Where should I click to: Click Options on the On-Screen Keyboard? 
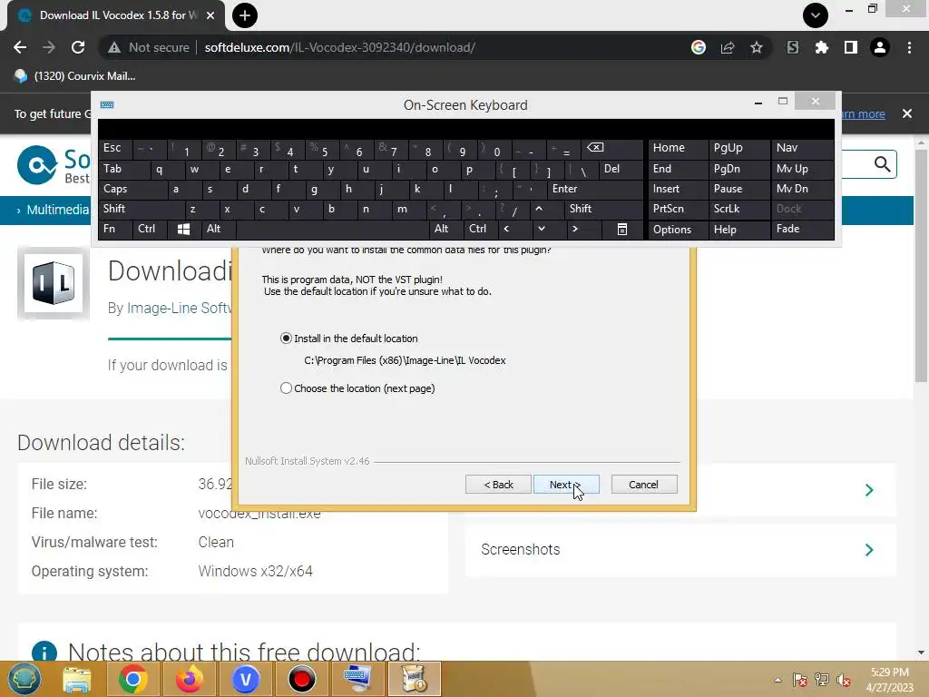click(x=677, y=230)
